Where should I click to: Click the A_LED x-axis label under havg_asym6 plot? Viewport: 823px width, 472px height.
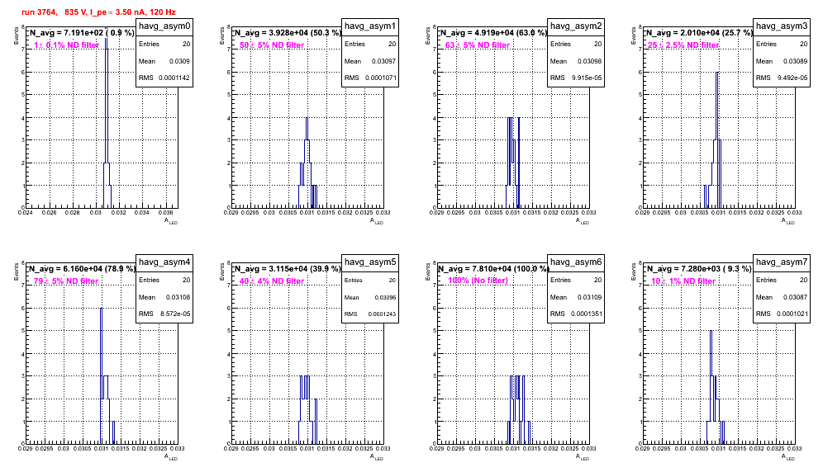pyautogui.click(x=582, y=457)
